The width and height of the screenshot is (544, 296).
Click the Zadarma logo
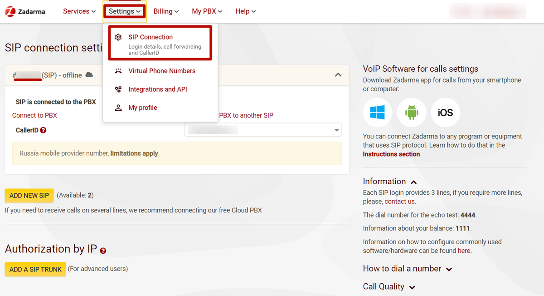point(25,11)
